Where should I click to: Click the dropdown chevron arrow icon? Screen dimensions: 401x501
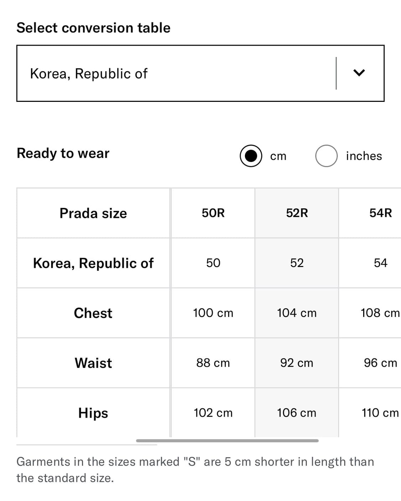[x=359, y=73]
